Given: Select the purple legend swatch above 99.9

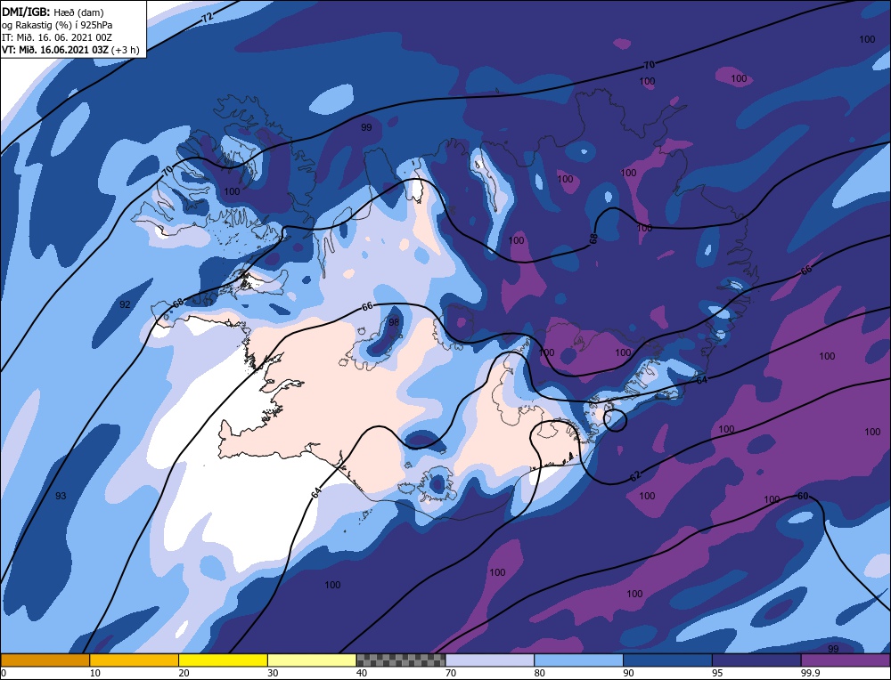Looking at the screenshot, I should click(846, 660).
